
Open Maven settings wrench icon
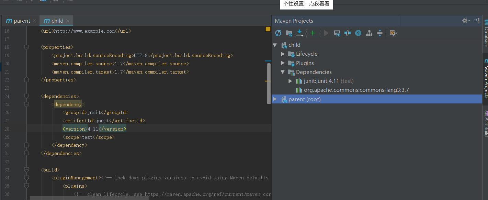pos(393,33)
